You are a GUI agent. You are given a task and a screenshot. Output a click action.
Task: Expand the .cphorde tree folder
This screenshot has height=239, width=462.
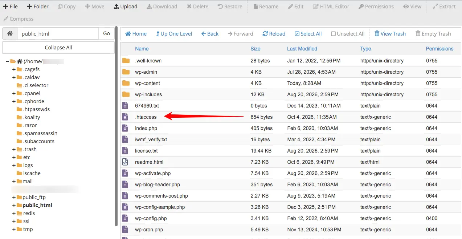(x=14, y=101)
